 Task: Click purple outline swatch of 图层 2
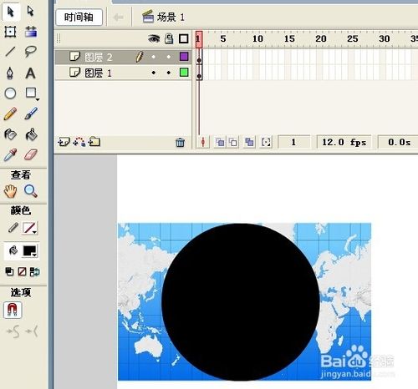[184, 57]
